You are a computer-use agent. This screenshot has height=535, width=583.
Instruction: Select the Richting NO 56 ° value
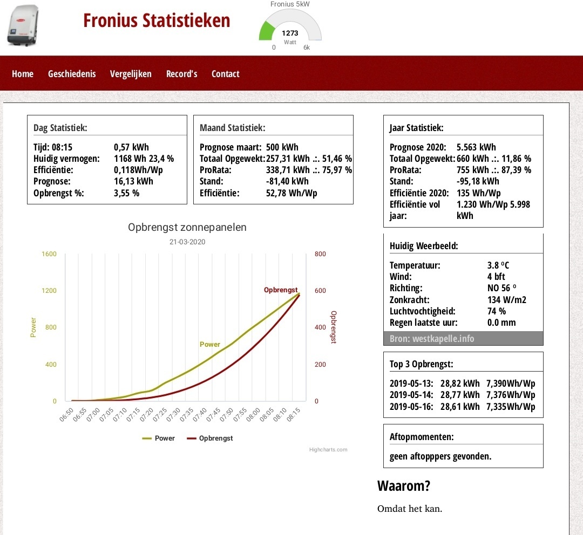tap(501, 289)
